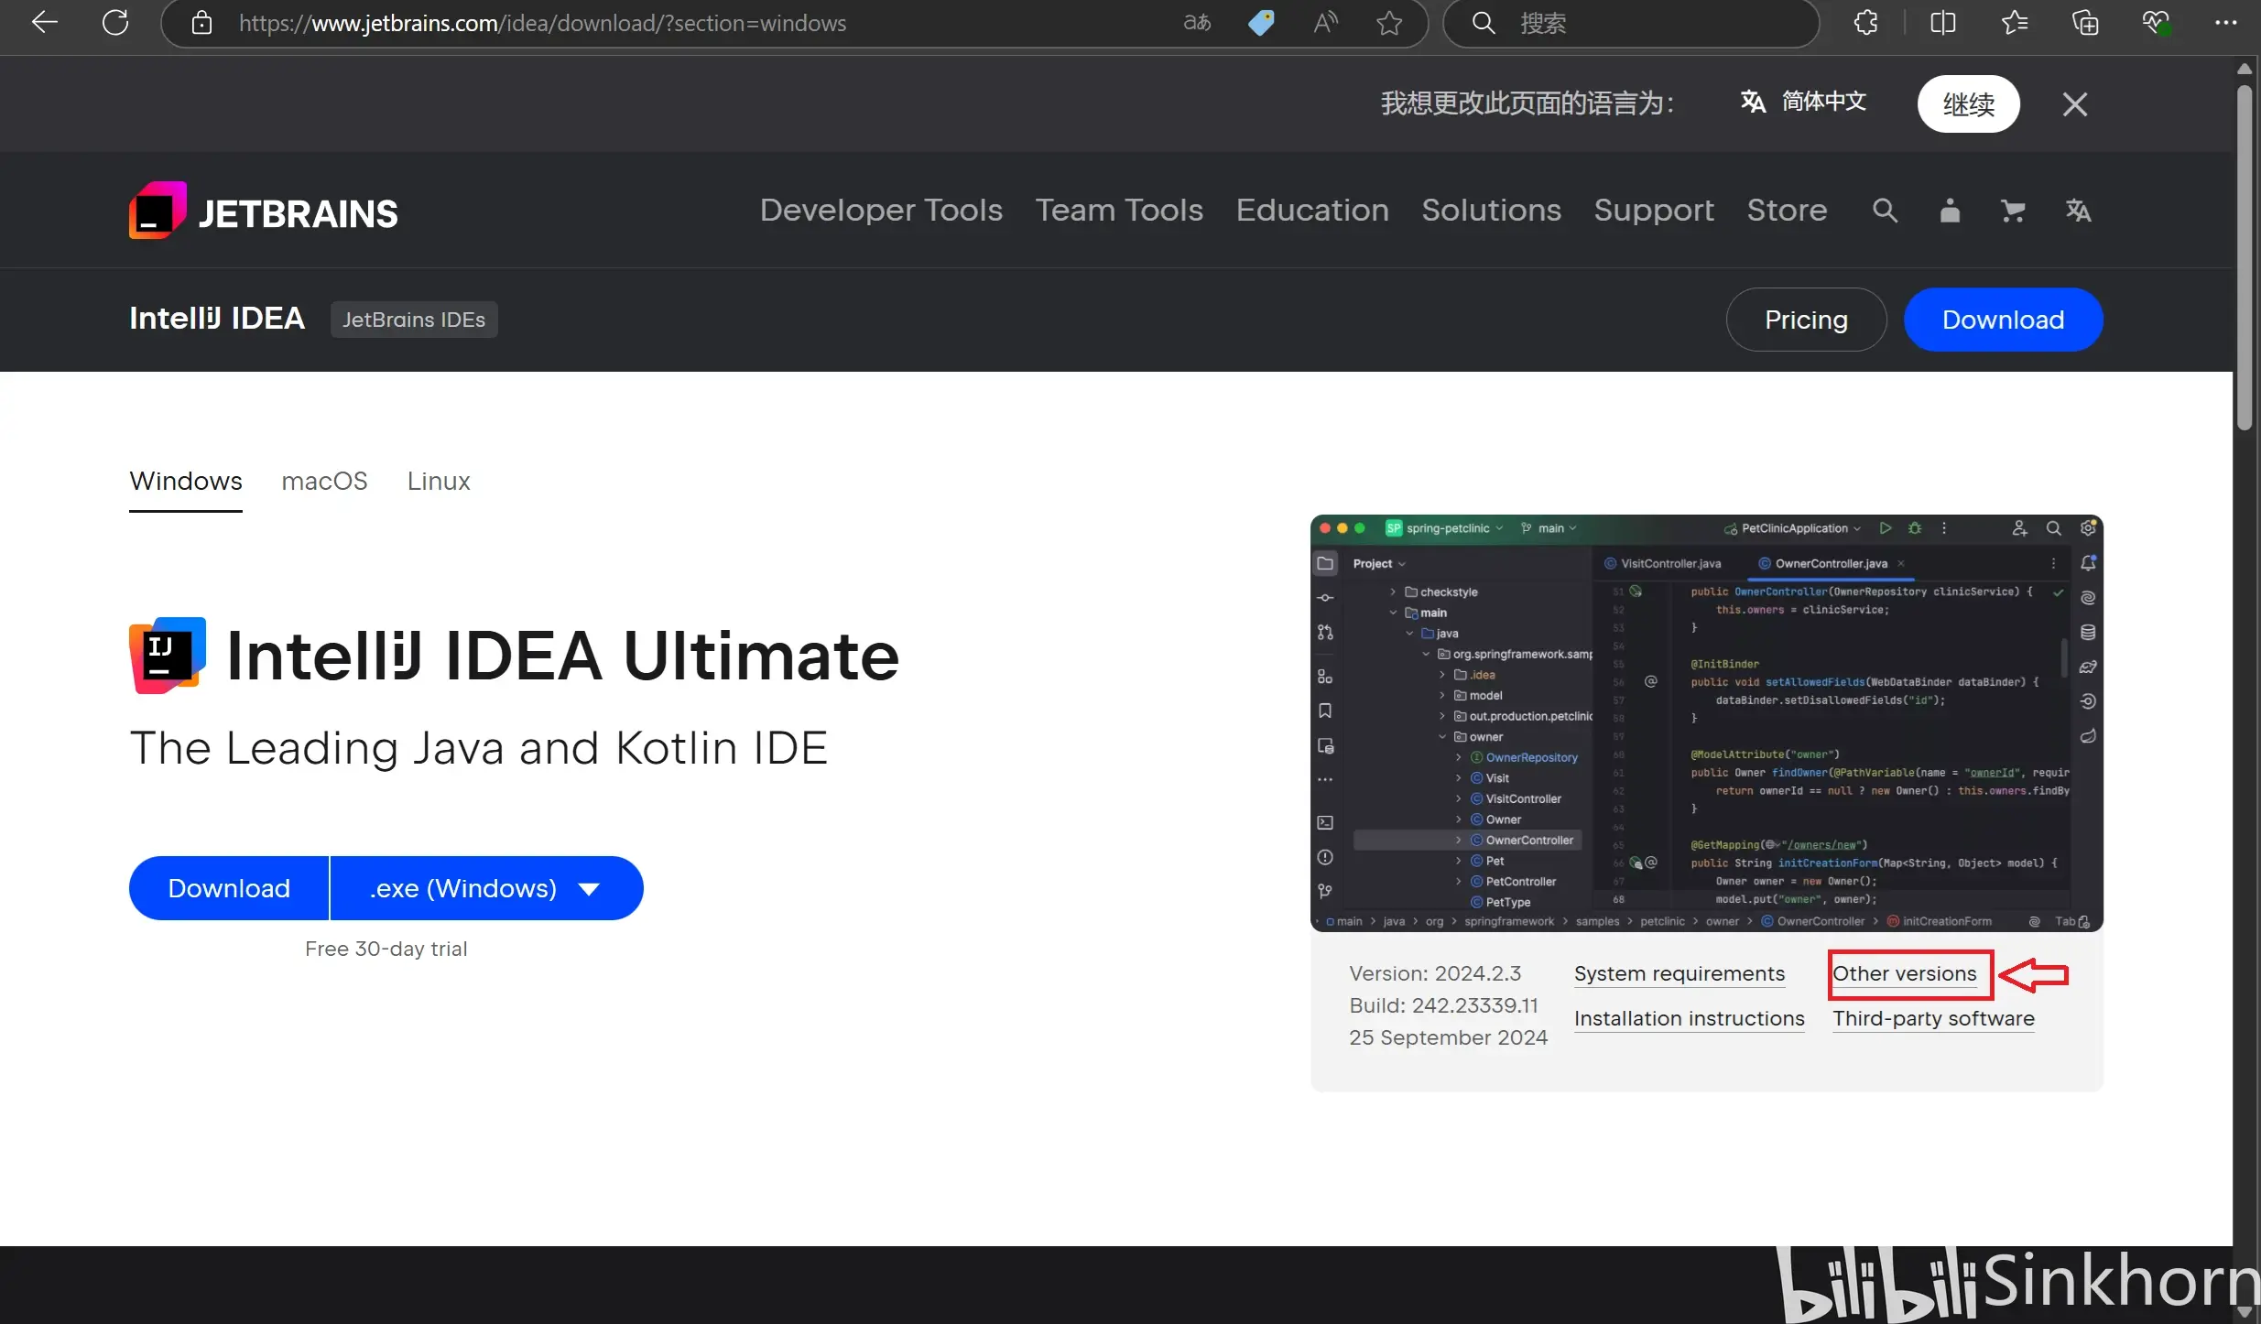This screenshot has height=1324, width=2261.
Task: Click the JetBrains IDEs tag
Action: click(414, 320)
